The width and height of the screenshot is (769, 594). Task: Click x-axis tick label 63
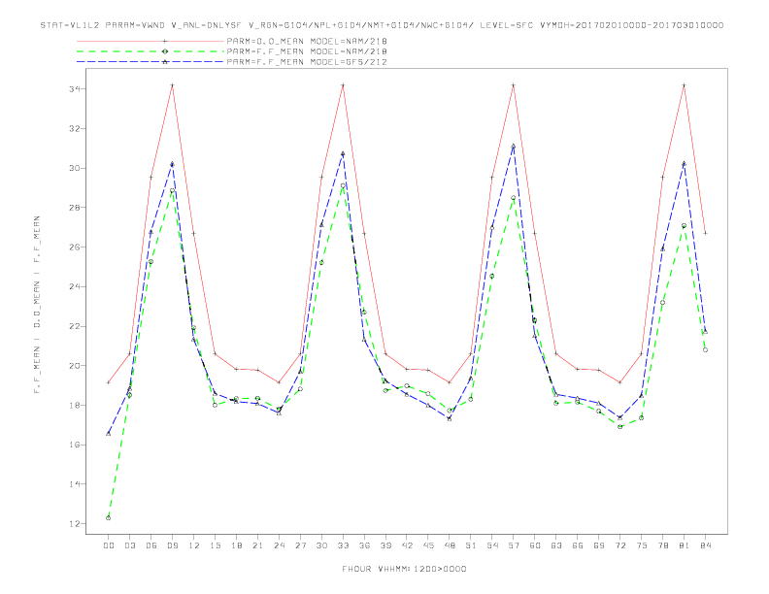(x=556, y=545)
